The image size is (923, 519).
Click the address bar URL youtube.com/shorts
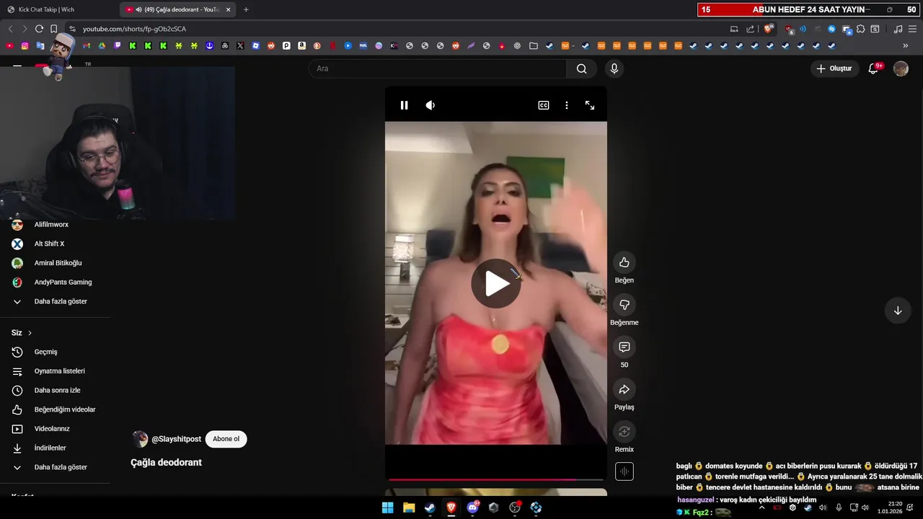(x=134, y=29)
